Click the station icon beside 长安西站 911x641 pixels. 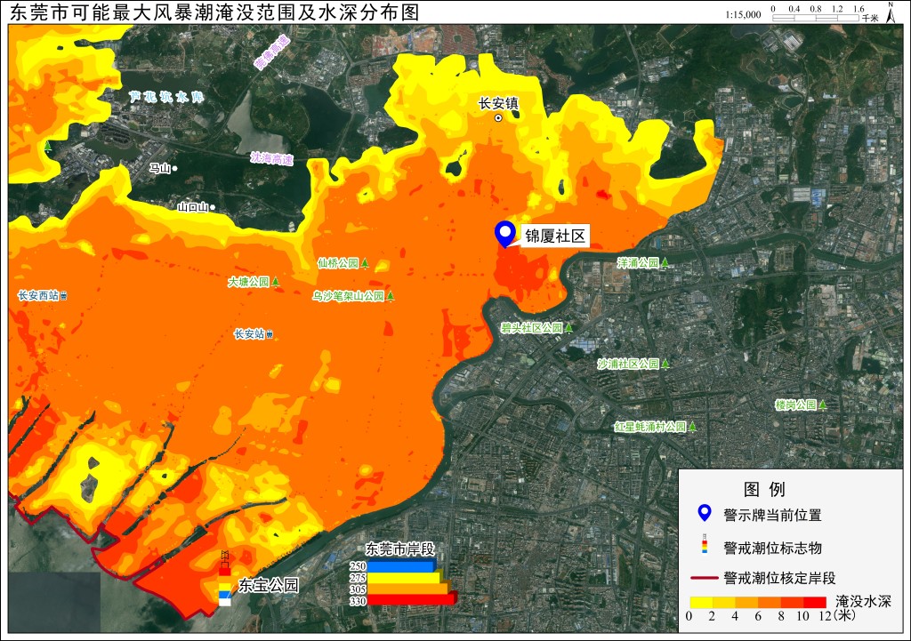click(x=63, y=296)
